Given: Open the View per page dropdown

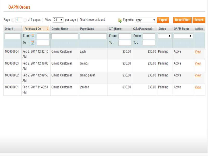Looking at the screenshot, I should pyautogui.click(x=58, y=20).
